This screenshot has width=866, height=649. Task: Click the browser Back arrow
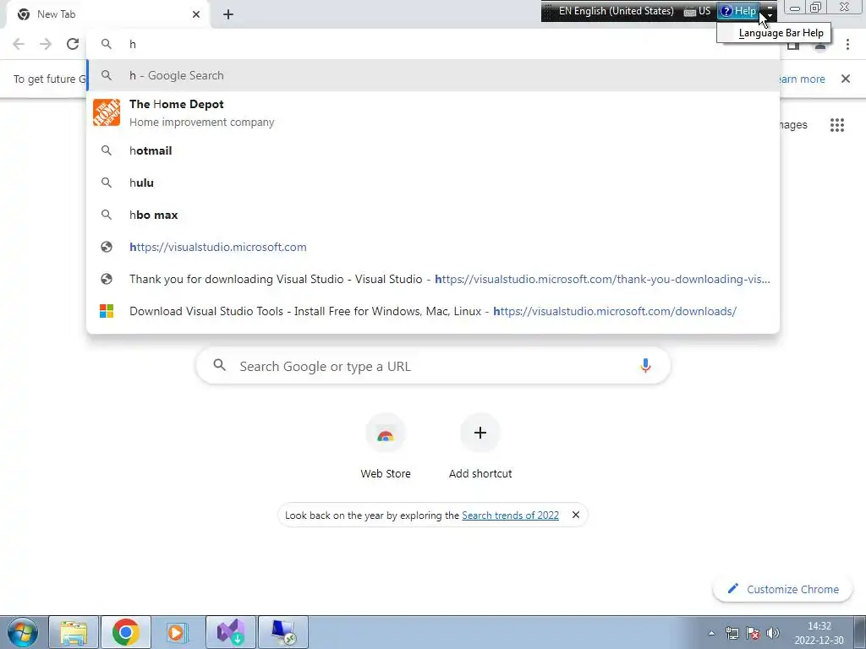19,44
